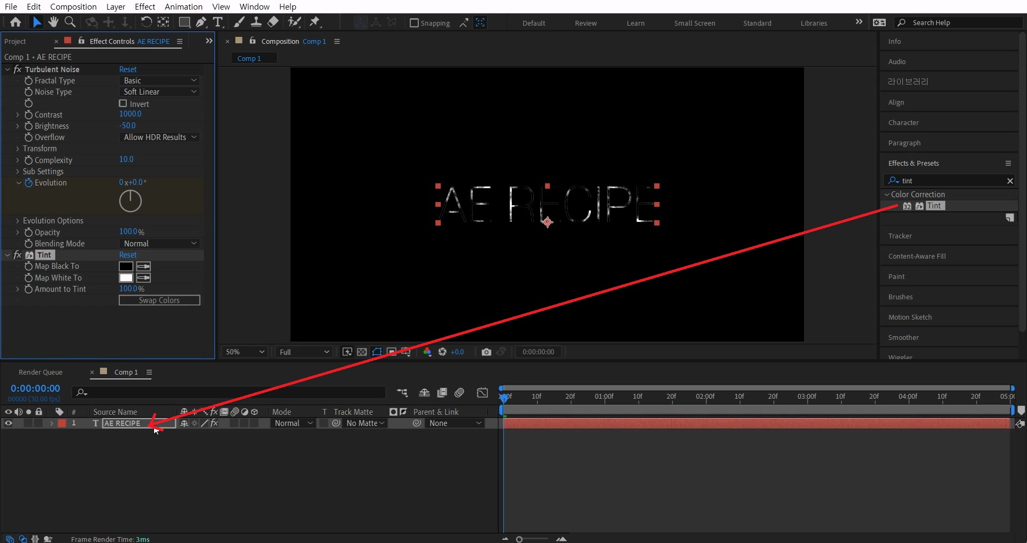Select the Pen tool
Screen dimensions: 1027x543
[201, 22]
